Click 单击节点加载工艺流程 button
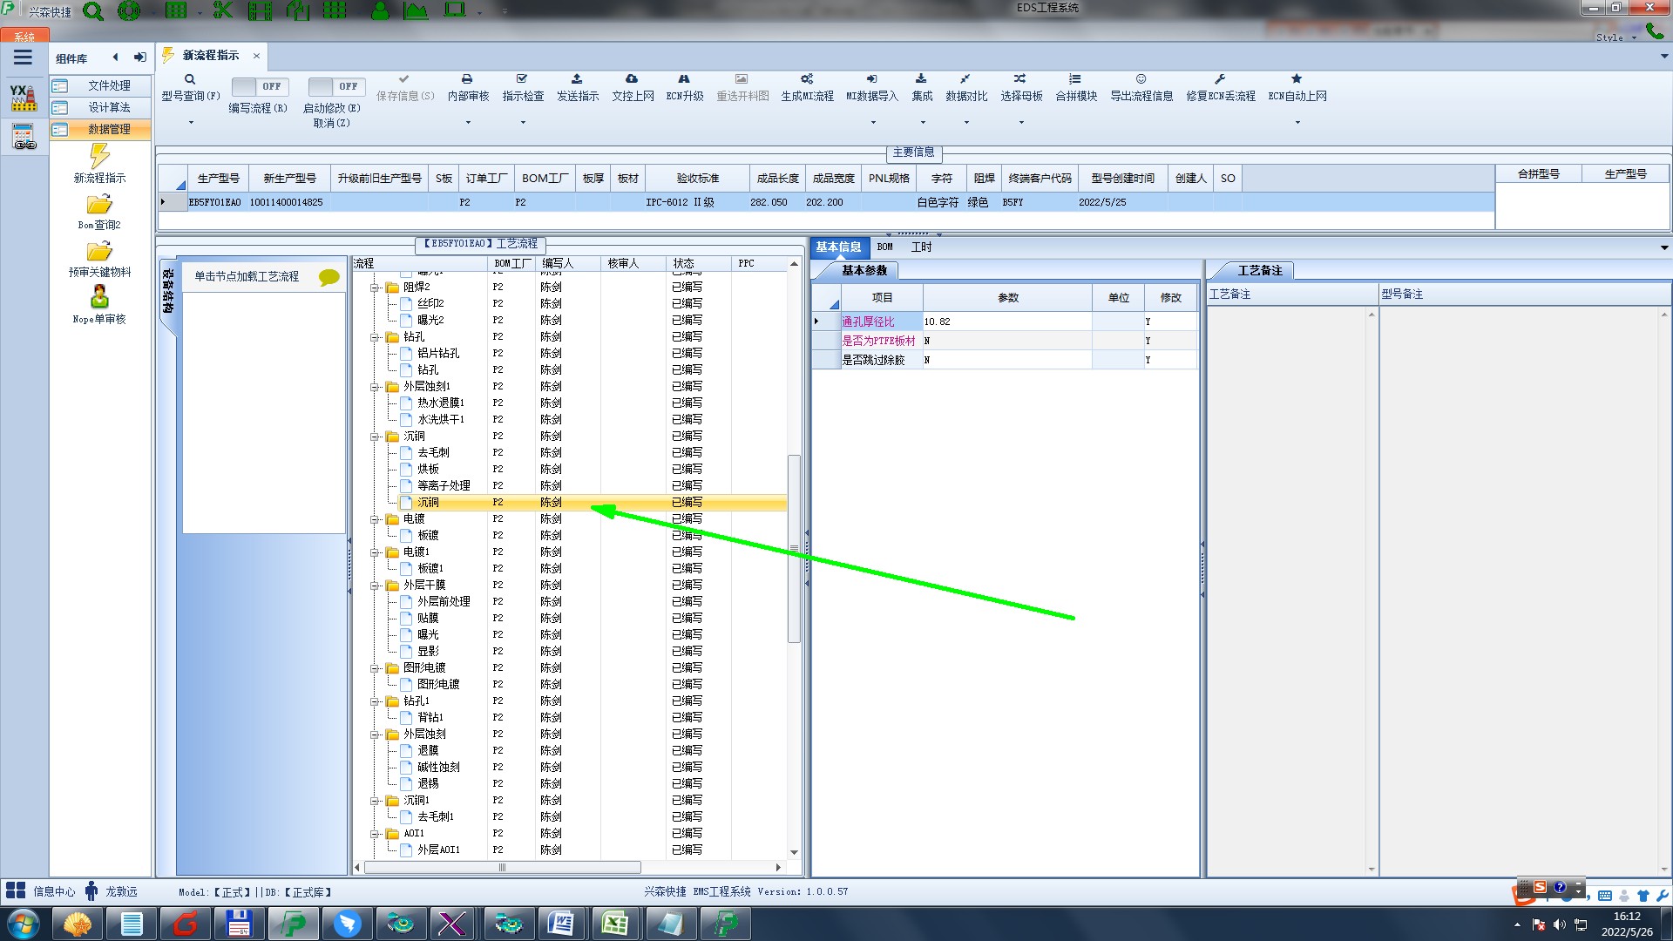 tap(247, 276)
